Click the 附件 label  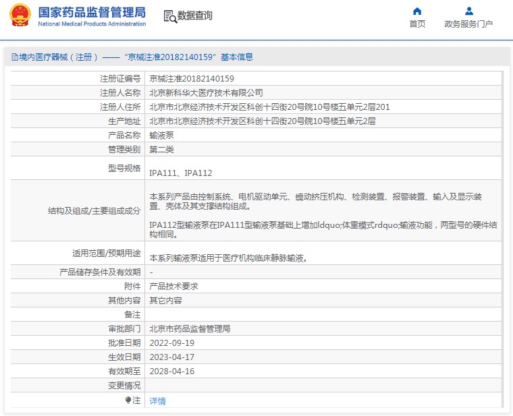coord(132,287)
